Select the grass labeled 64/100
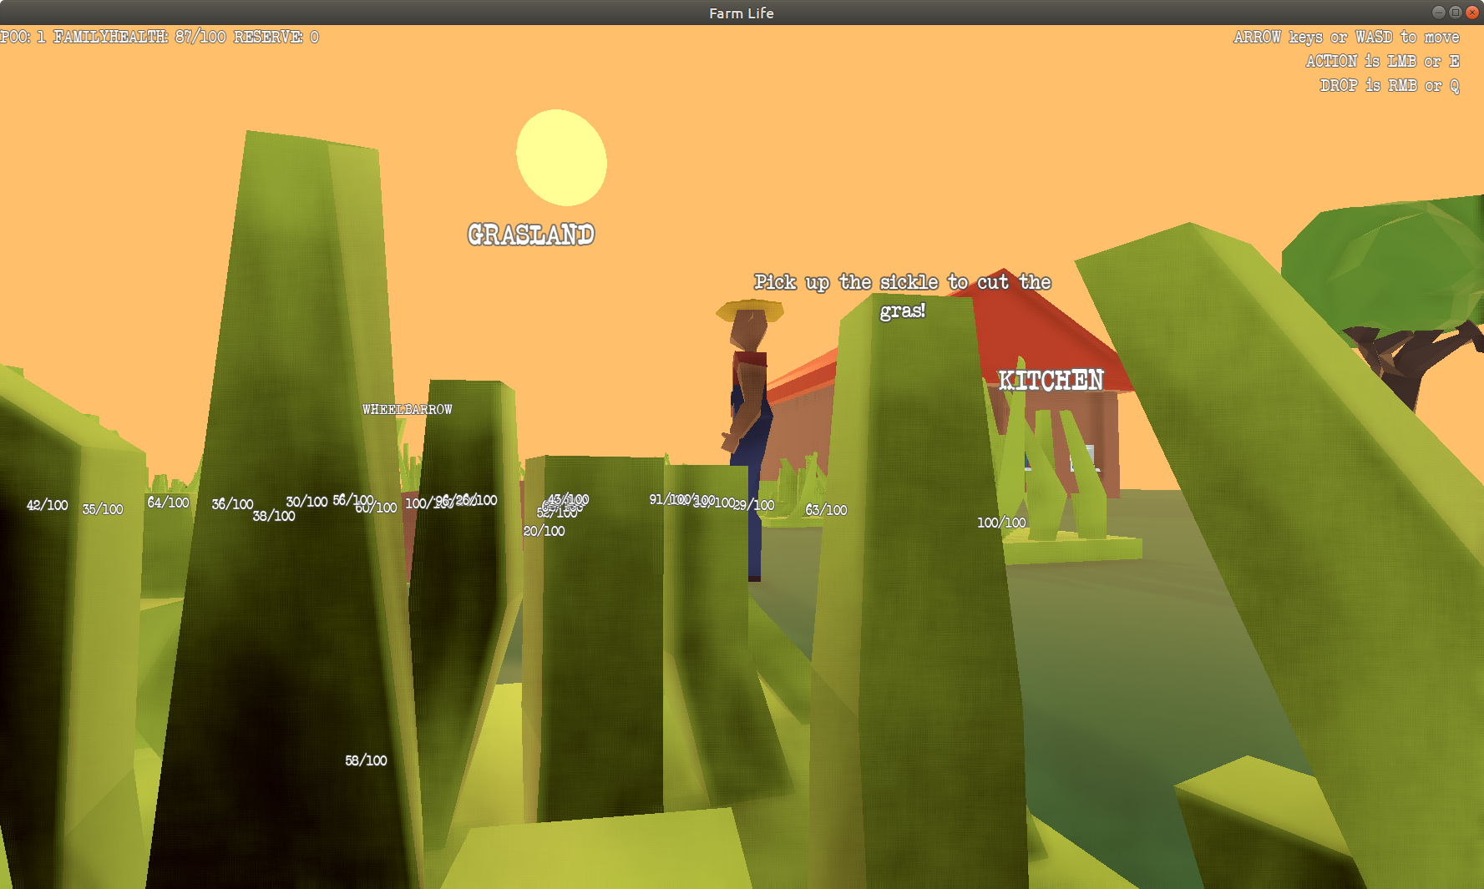This screenshot has height=889, width=1484. point(168,503)
